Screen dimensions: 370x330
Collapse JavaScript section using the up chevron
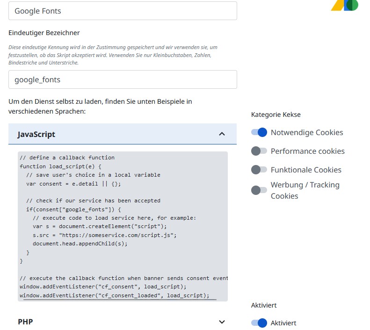pos(222,134)
